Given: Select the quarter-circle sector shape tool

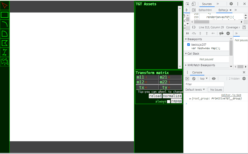Looking at the screenshot, I should pos(5,34).
